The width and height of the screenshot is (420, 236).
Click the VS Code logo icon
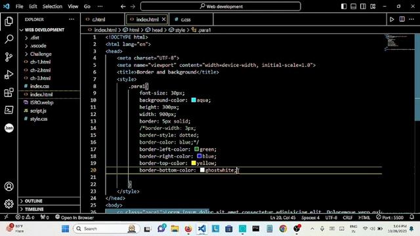pos(6,6)
